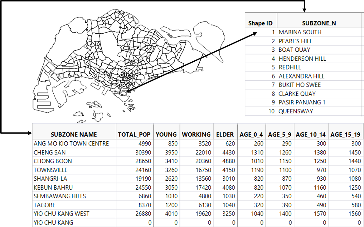364x227 pixels.
Task: Click the PEARL'S HILL cell
Action: pyautogui.click(x=319, y=41)
